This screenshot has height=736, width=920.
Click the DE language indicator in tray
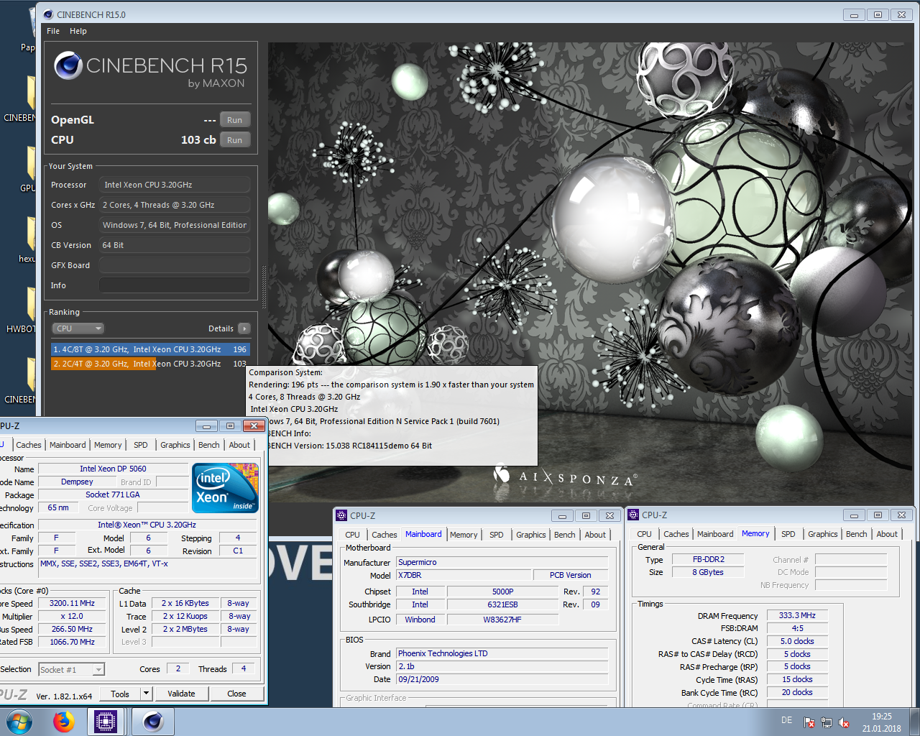(786, 720)
